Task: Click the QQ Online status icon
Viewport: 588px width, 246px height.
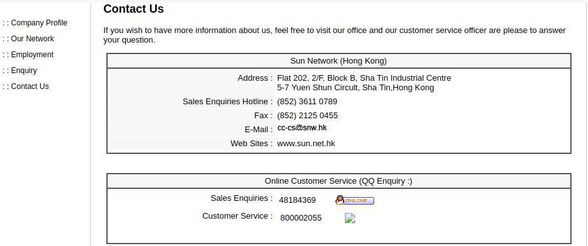Action: 354,200
